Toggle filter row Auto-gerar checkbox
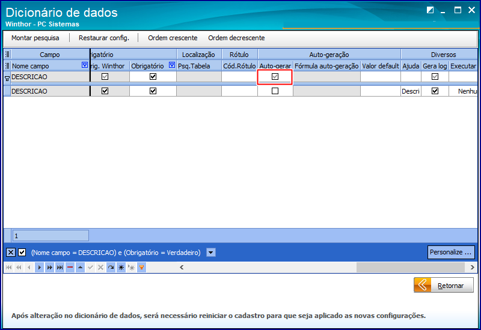 (x=275, y=77)
